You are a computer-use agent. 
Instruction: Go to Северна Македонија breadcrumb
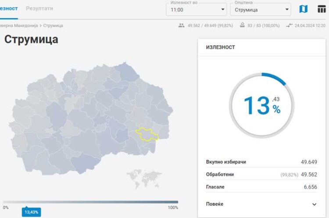point(19,25)
